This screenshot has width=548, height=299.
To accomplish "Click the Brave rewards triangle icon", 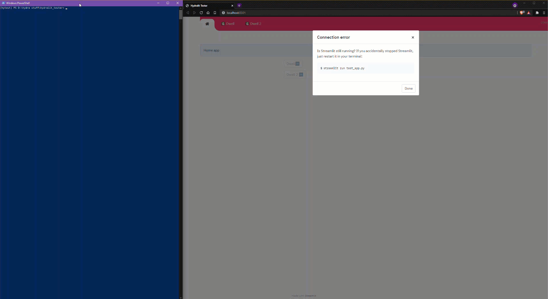I will (528, 13).
